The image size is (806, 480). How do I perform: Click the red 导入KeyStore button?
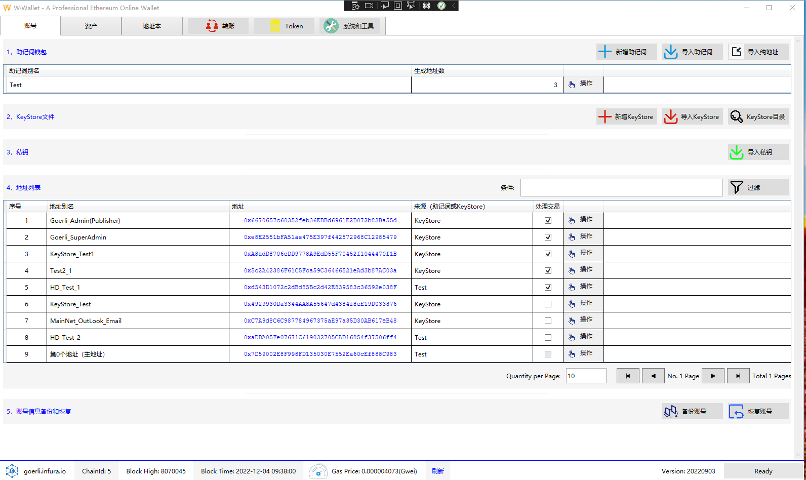[693, 116]
